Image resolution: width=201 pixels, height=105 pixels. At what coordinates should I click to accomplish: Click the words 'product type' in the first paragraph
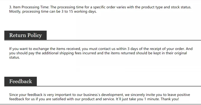(x=152, y=7)
